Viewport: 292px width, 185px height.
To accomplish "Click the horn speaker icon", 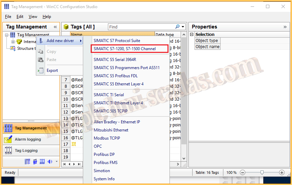I will pos(50,162).
